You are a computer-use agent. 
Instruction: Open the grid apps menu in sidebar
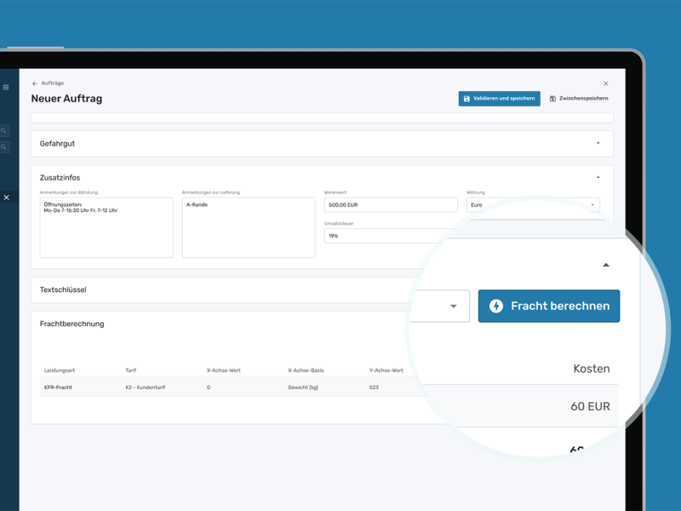pyautogui.click(x=6, y=87)
